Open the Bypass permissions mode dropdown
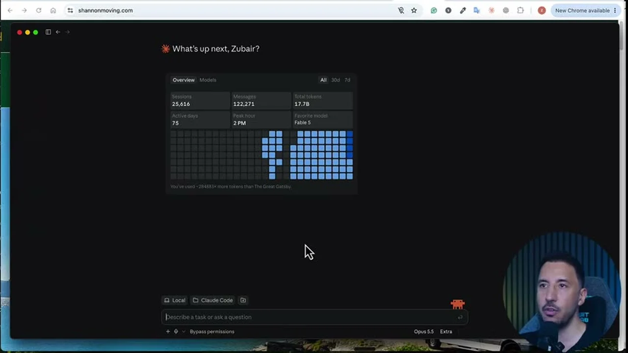The image size is (628, 353). click(212, 331)
